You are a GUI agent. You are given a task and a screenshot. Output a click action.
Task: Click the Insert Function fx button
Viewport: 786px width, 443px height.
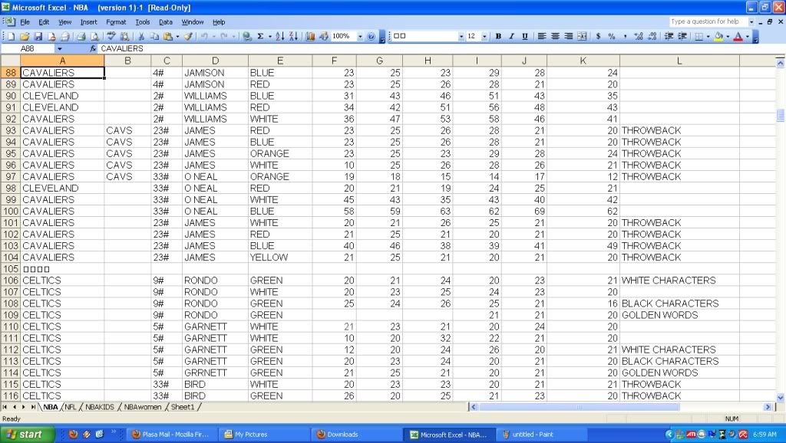tap(93, 48)
